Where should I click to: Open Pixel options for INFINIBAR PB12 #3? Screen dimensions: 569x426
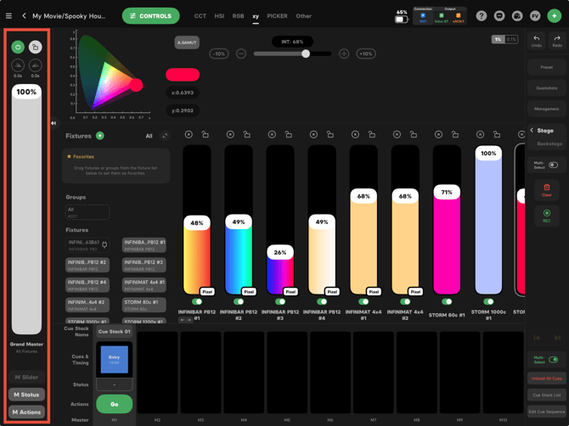pos(290,291)
